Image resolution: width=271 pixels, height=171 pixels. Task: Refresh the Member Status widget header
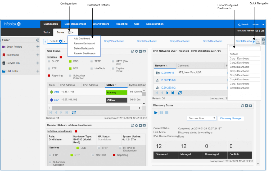point(133,125)
